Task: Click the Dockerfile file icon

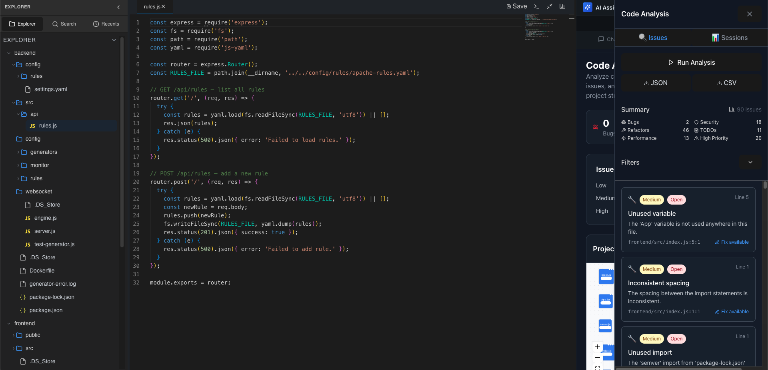Action: (x=23, y=271)
